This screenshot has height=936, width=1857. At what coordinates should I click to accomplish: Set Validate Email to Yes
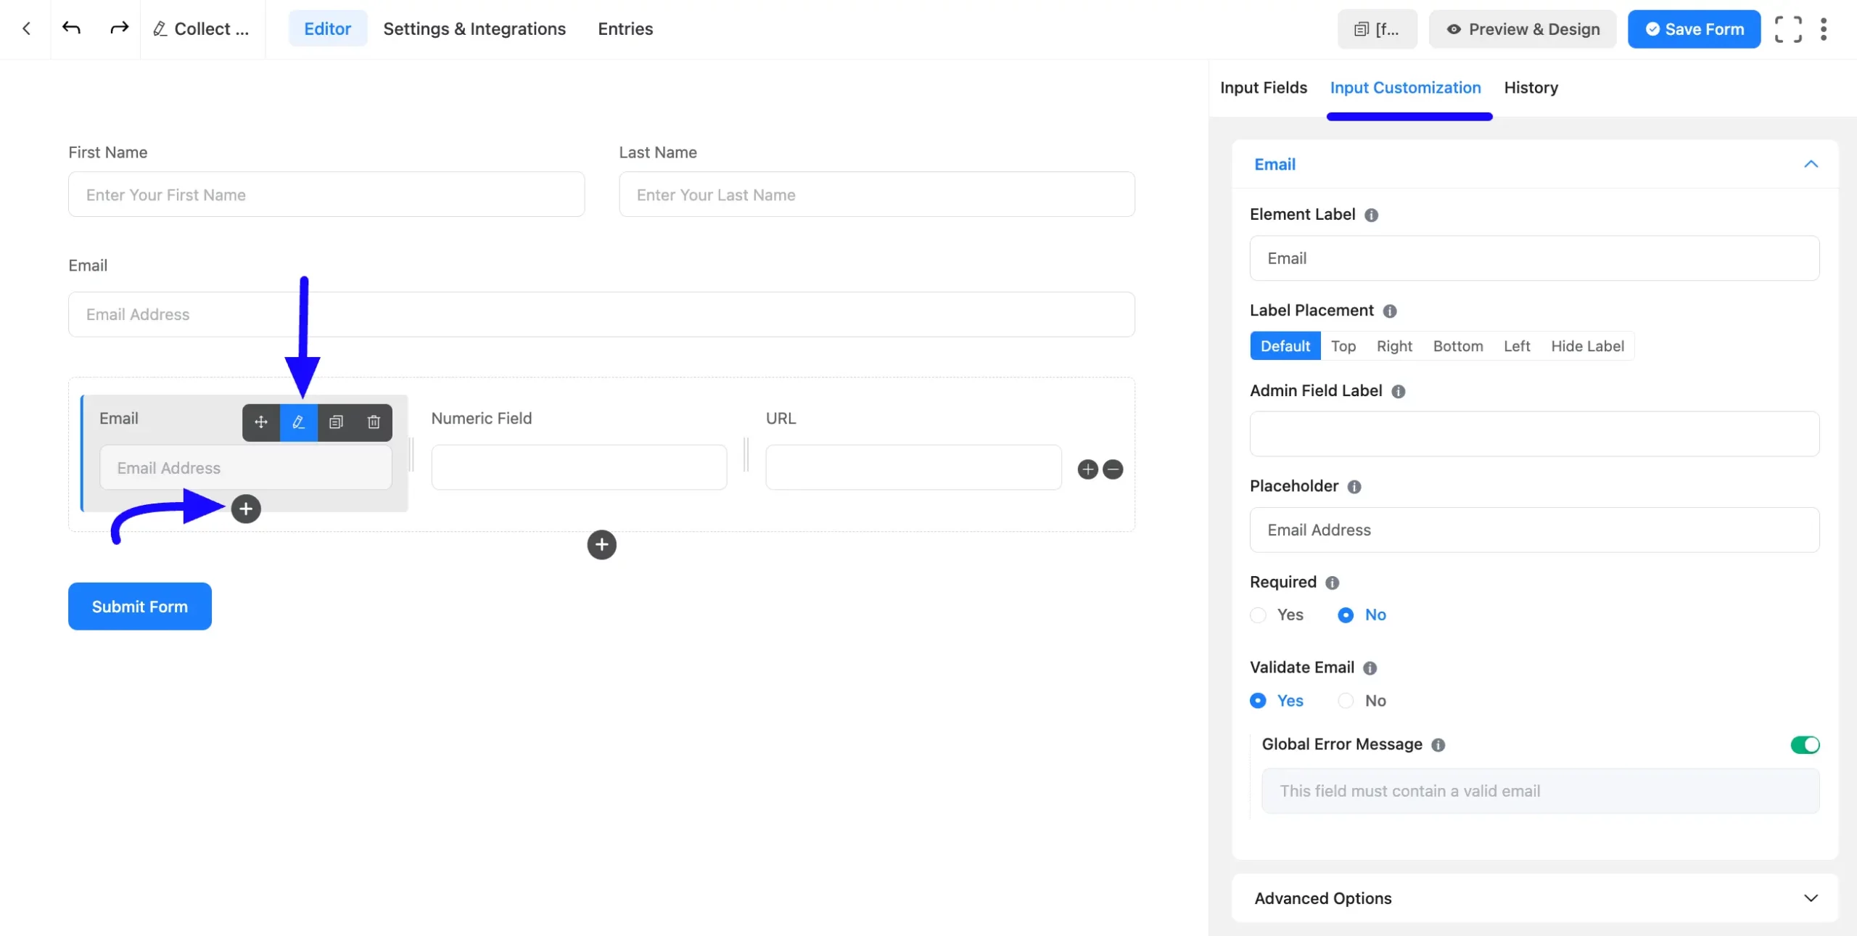pos(1277,701)
